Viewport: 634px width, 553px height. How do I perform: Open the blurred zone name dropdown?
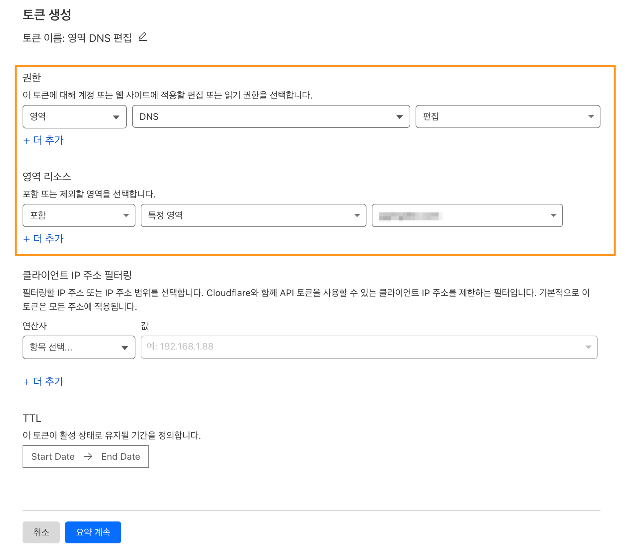(467, 215)
